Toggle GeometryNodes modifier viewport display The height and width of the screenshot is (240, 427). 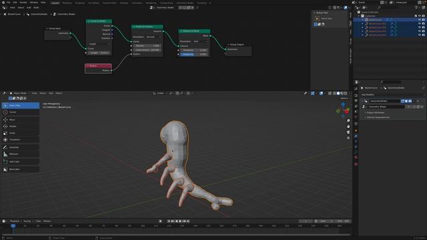406,101
